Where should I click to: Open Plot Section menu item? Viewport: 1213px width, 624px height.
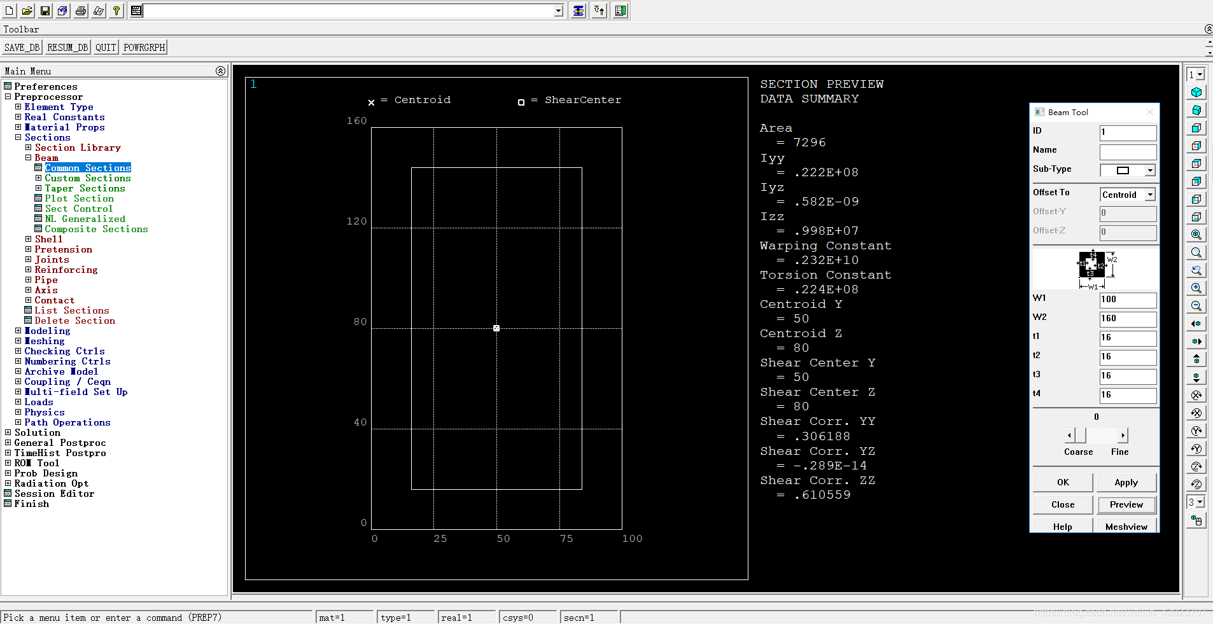(x=79, y=198)
